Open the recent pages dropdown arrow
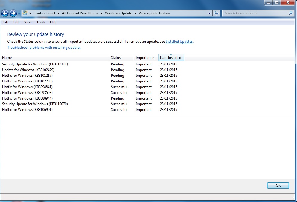The width and height of the screenshot is (297, 202). (19, 13)
